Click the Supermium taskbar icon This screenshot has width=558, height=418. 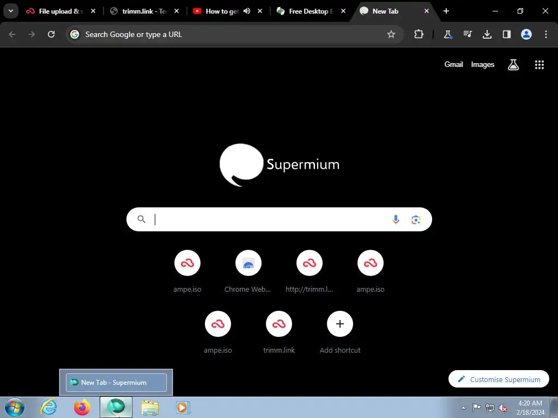pos(116,407)
